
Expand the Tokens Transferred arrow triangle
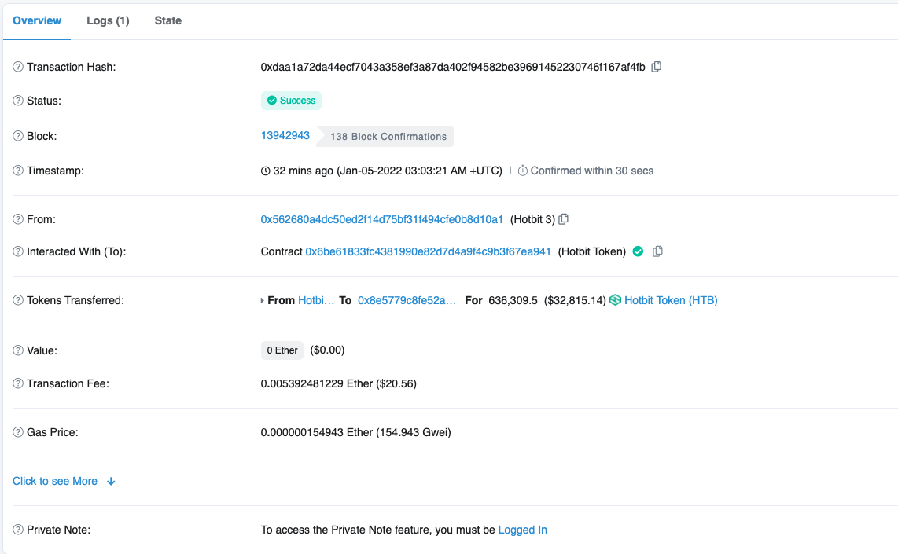point(263,301)
